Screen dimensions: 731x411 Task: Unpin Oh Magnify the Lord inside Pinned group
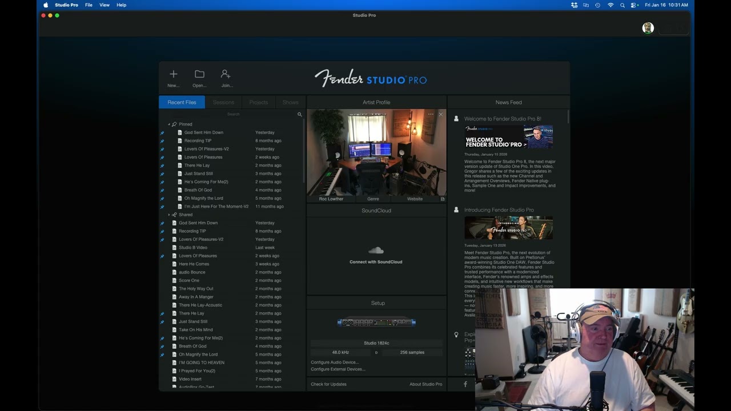pyautogui.click(x=162, y=199)
